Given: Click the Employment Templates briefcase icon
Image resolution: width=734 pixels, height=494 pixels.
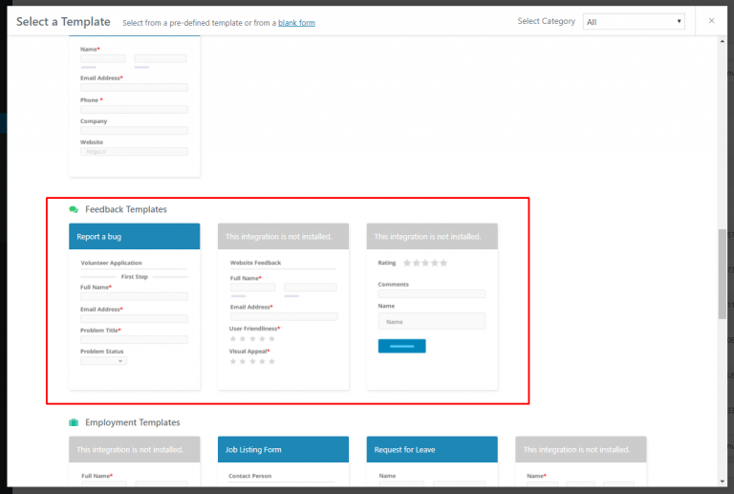Looking at the screenshot, I should pos(74,422).
